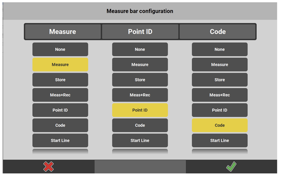Pick Store in the Measure column
The image size is (282, 176).
pyautogui.click(x=60, y=80)
